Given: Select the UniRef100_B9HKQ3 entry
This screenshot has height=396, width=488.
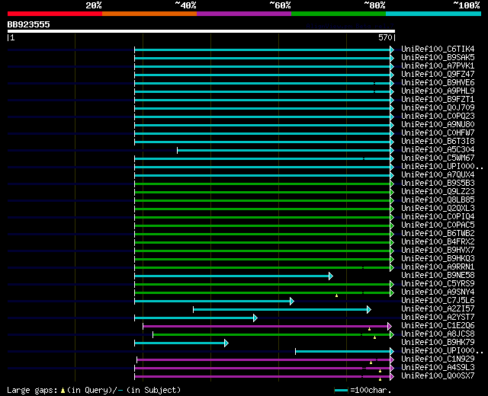Looking at the screenshot, I should click(438, 259).
